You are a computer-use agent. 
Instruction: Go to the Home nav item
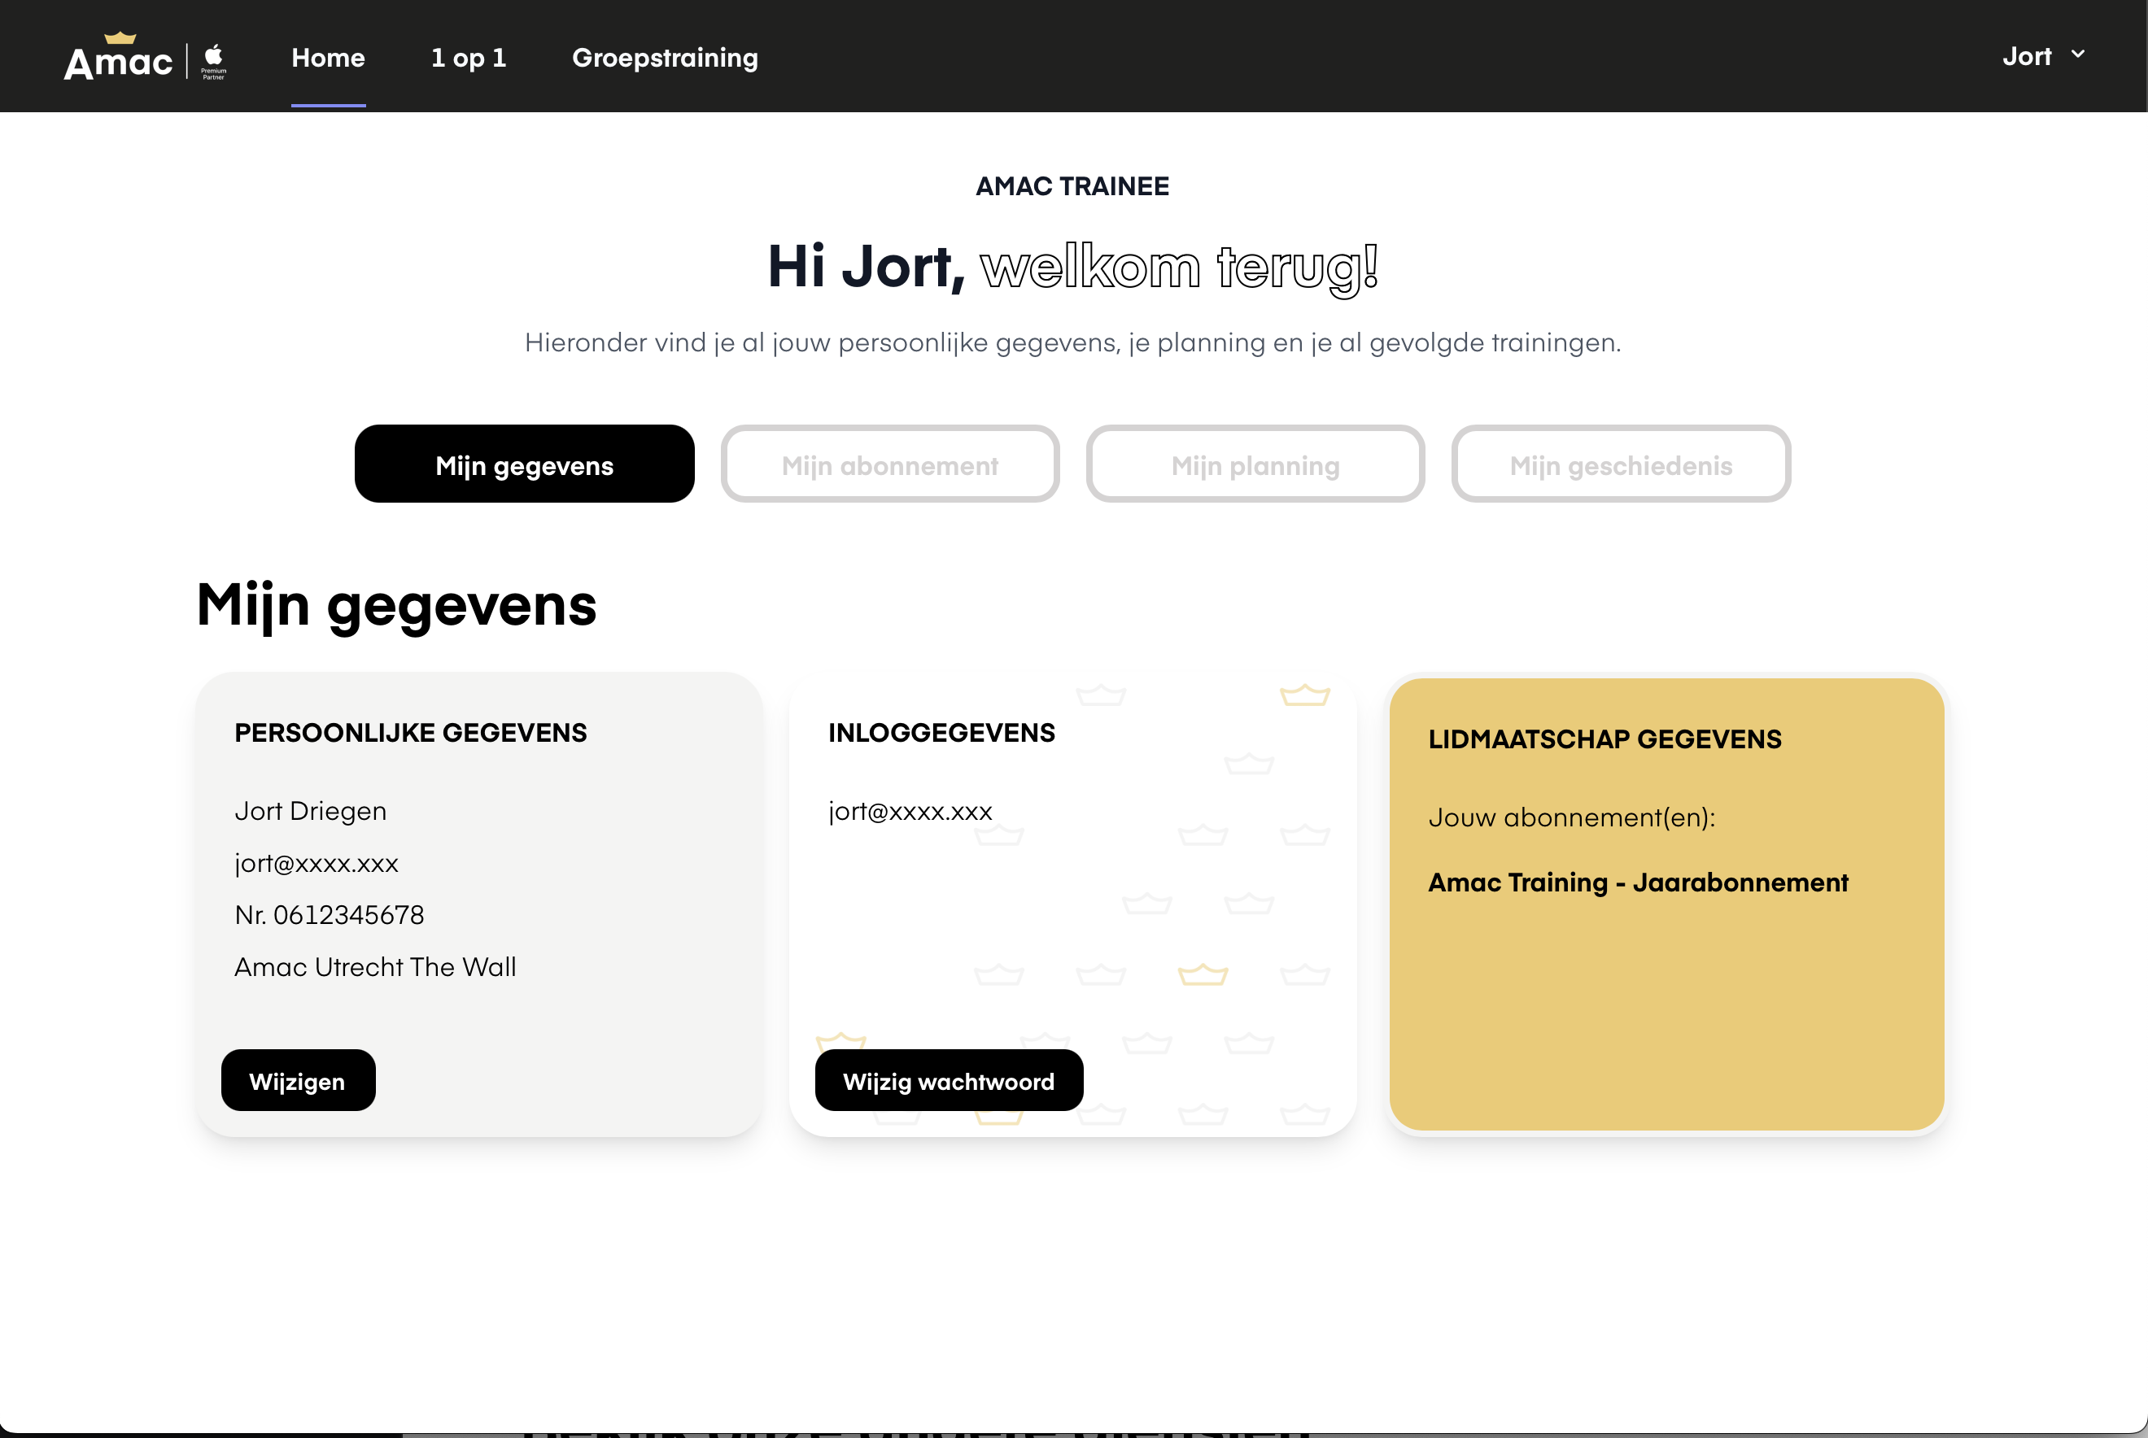[x=329, y=58]
